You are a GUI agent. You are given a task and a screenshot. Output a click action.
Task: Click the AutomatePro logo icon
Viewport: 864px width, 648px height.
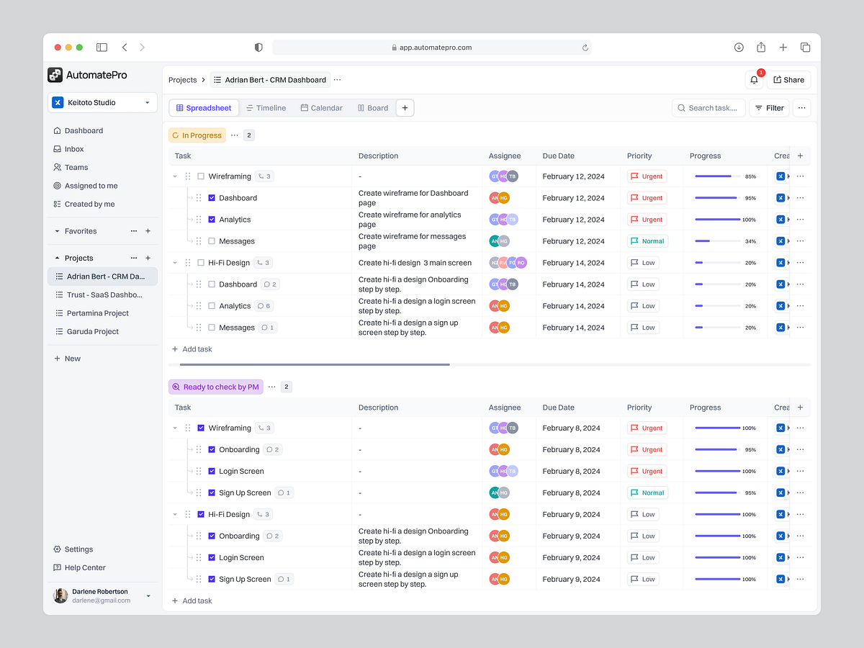[55, 74]
